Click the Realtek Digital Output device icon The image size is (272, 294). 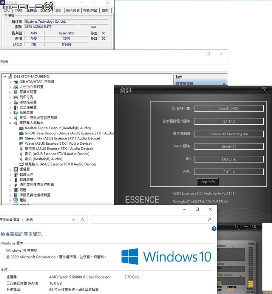tap(21, 128)
